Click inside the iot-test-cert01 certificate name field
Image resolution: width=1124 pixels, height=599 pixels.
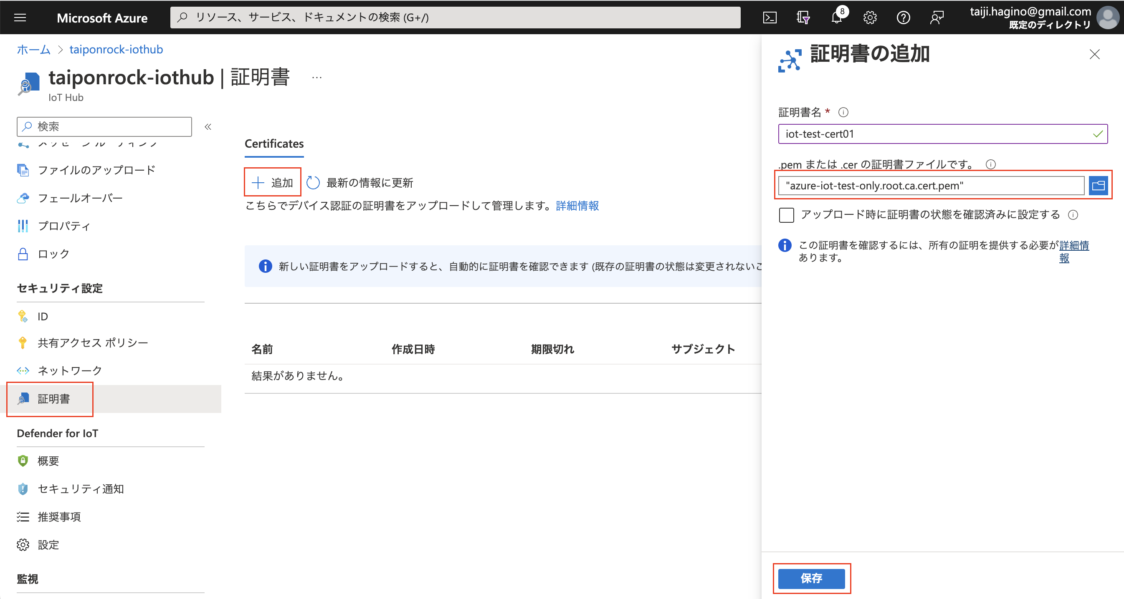[x=916, y=134]
